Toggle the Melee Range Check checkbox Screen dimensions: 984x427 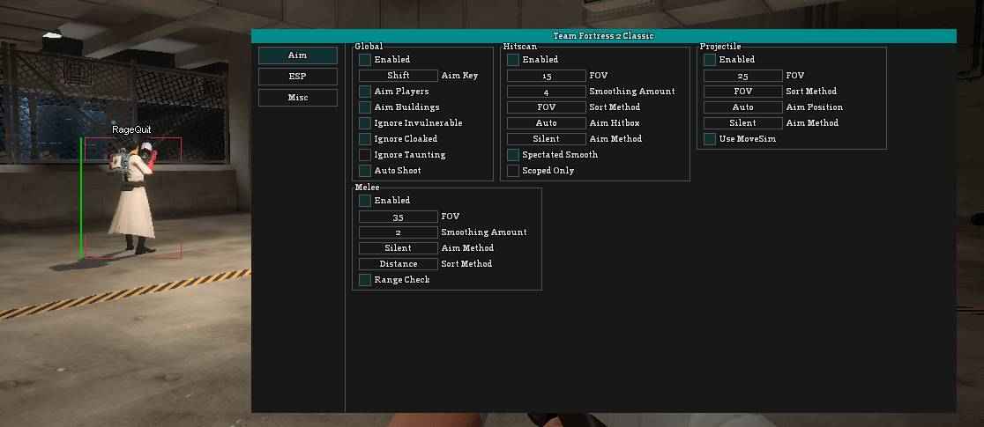pos(365,280)
